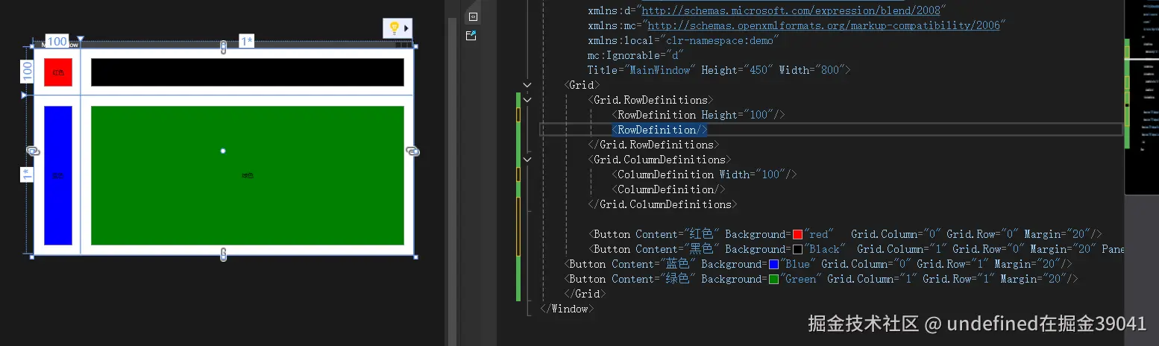Click the closing </Grid.RowDefinitions> tag
The height and width of the screenshot is (346, 1159).
(x=653, y=145)
